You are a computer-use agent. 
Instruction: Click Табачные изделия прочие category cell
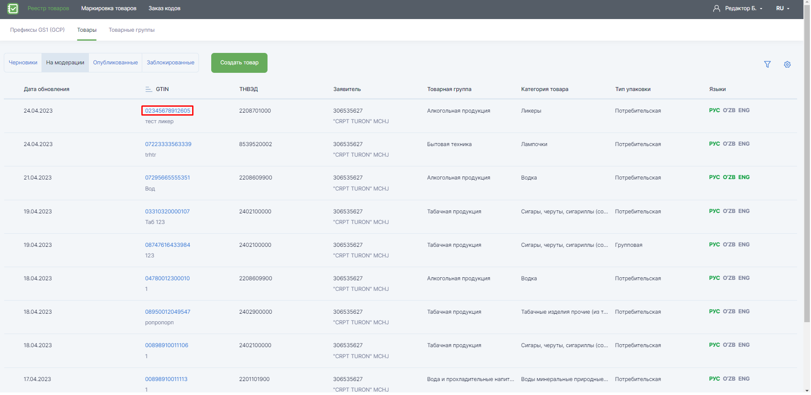click(564, 312)
